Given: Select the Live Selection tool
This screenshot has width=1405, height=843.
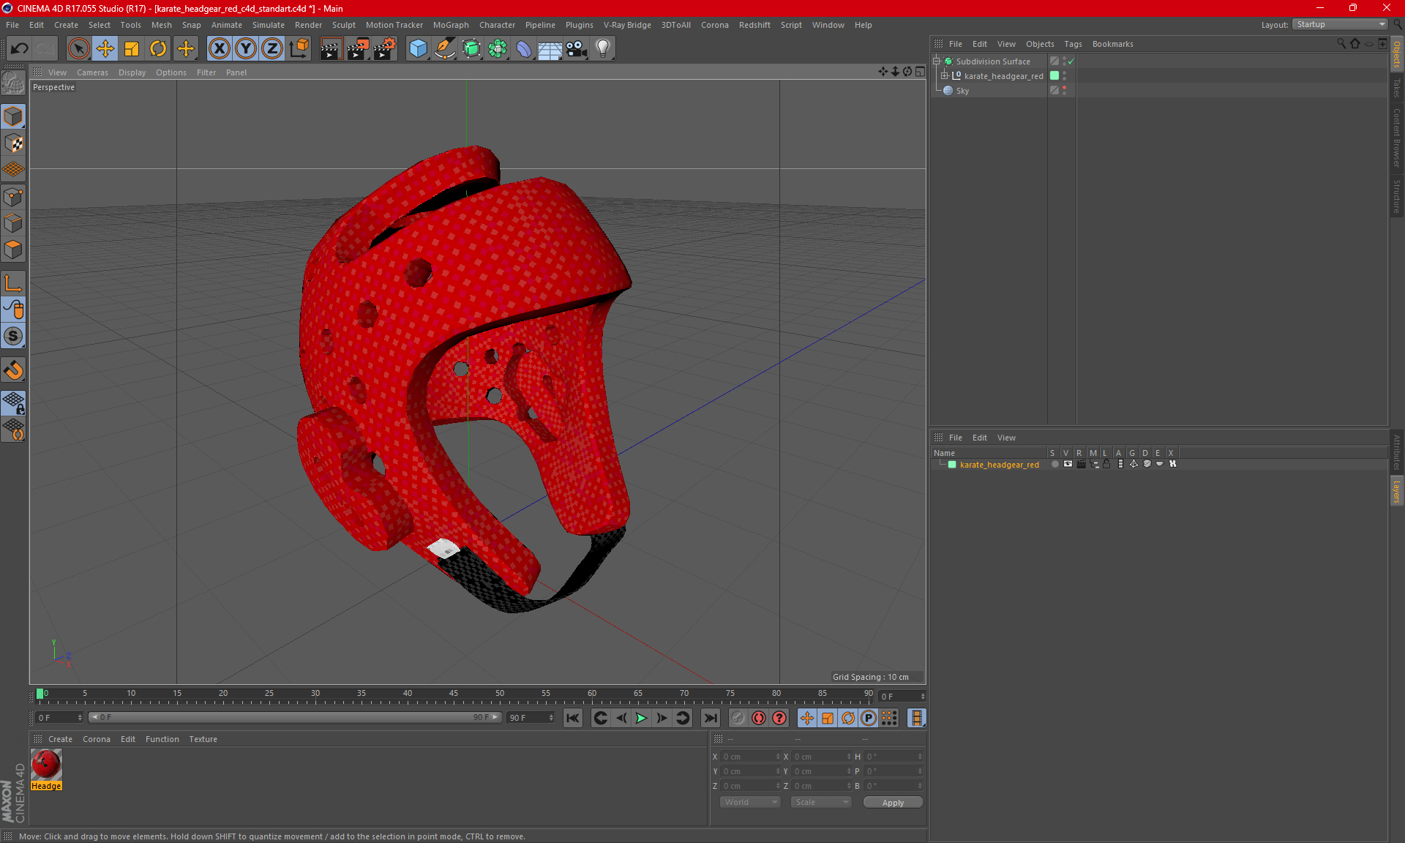Looking at the screenshot, I should point(78,49).
